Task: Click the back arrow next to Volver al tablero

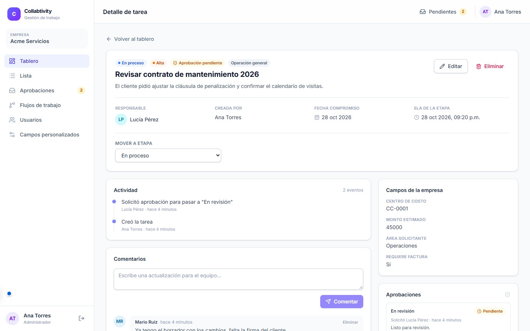Action: tap(109, 39)
